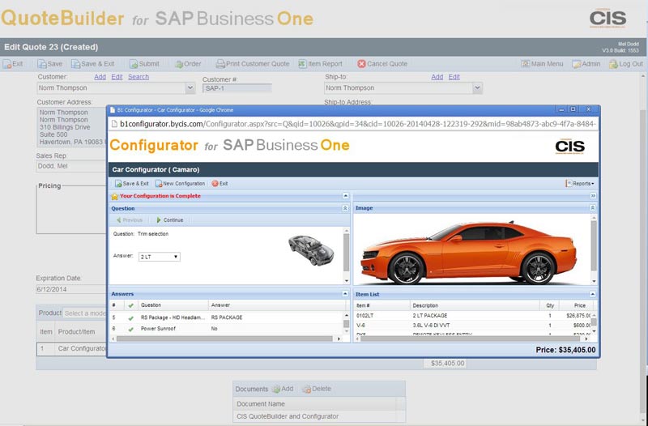Image resolution: width=648 pixels, height=426 pixels.
Task: Open Print Customer Quote
Action: coord(253,64)
